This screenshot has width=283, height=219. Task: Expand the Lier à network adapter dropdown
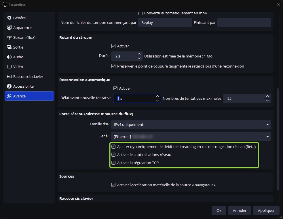[267, 137]
